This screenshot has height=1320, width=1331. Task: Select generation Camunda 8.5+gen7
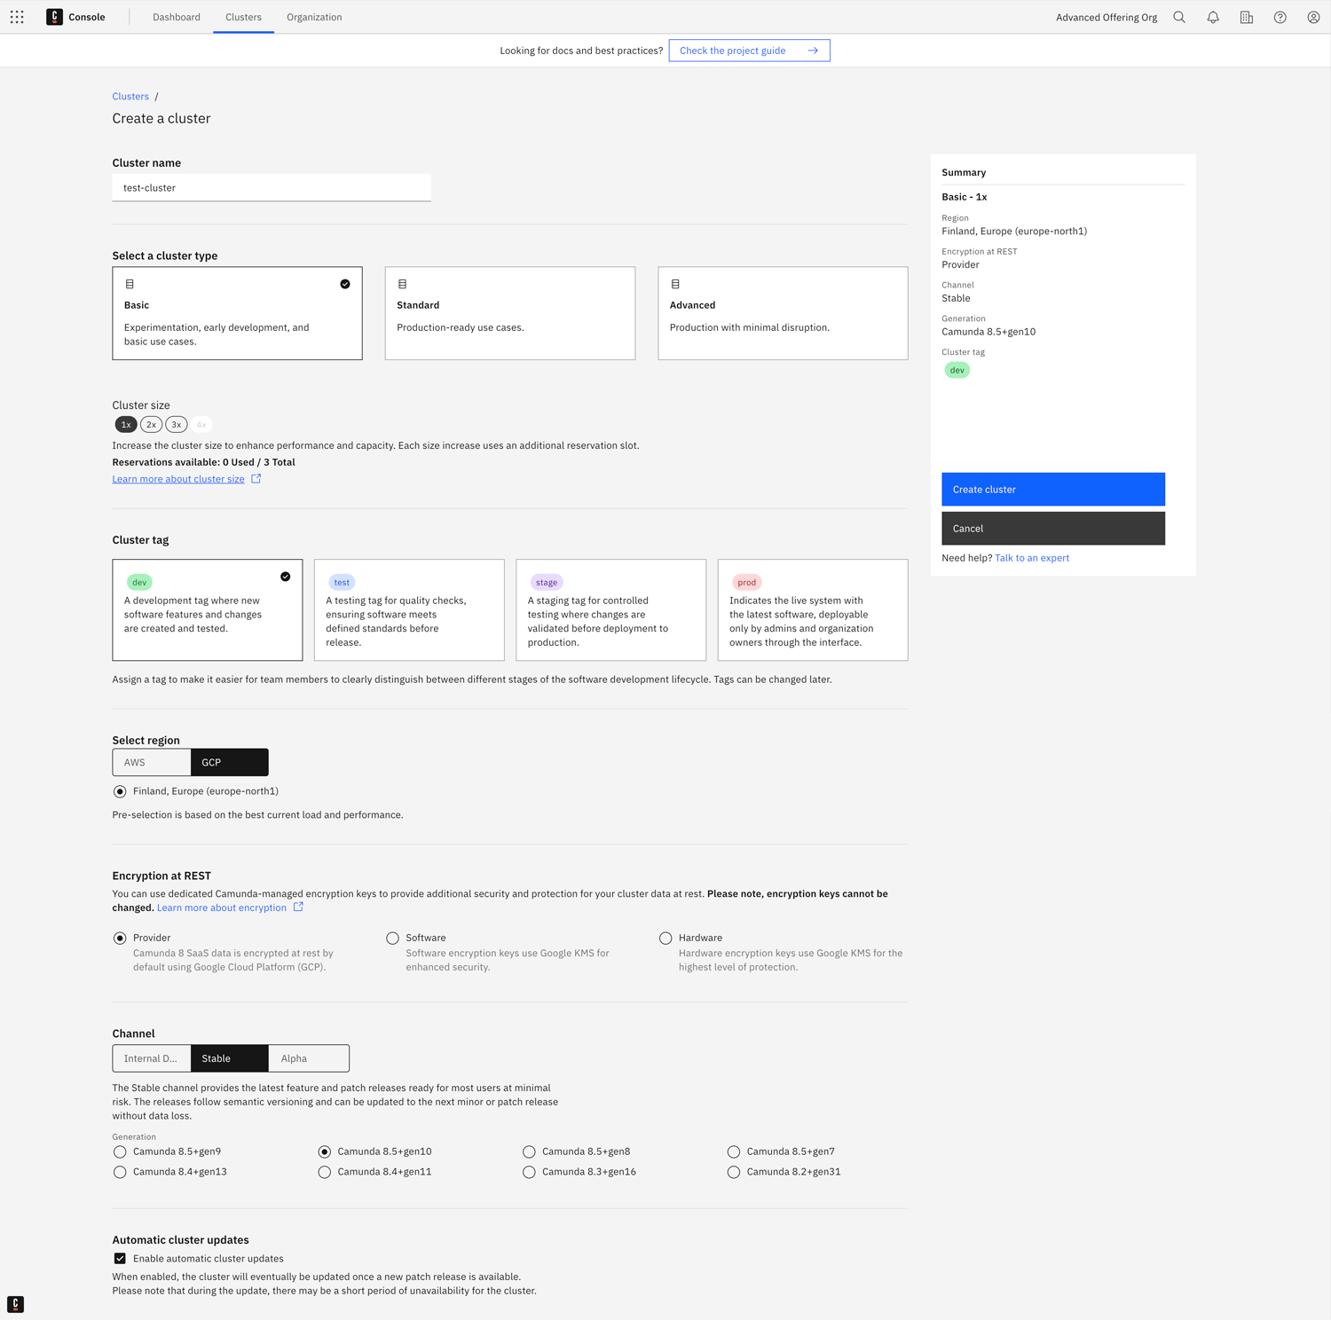(734, 1151)
